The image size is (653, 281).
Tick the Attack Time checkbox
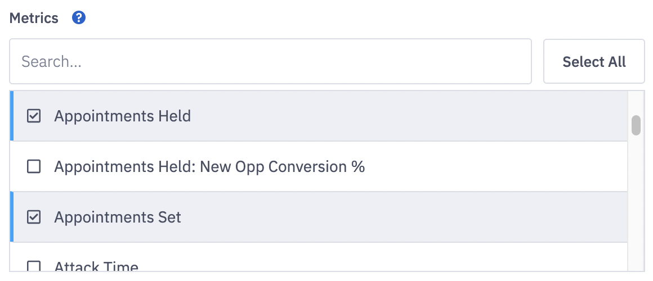click(34, 266)
